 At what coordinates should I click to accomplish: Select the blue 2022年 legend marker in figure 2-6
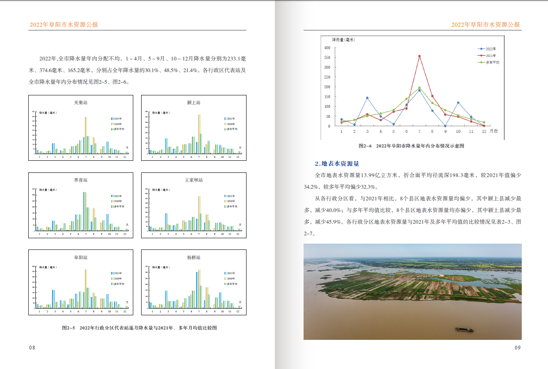coord(481,49)
